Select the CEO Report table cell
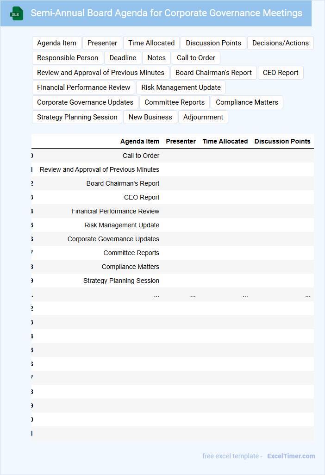This screenshot has height=475, width=325. (142, 197)
